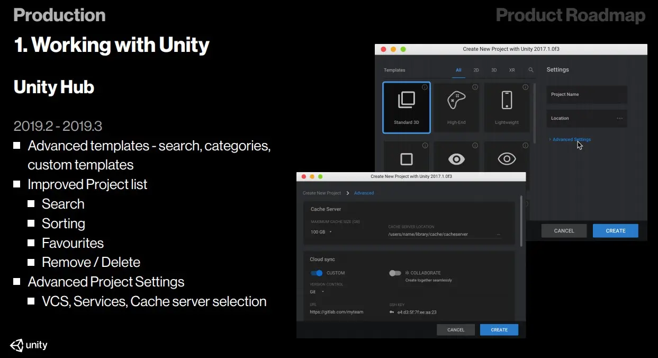Viewport: 658px width, 358px height.
Task: Open info for the filled eye template
Action: (475, 146)
